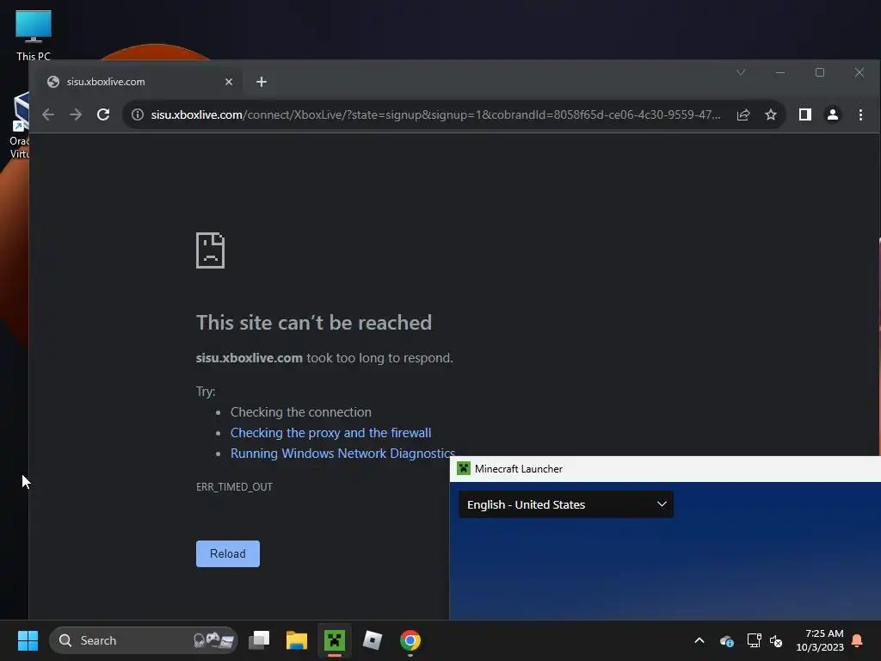Click the Minecraft Launcher title bar icon
This screenshot has height=661, width=881.
click(x=464, y=469)
